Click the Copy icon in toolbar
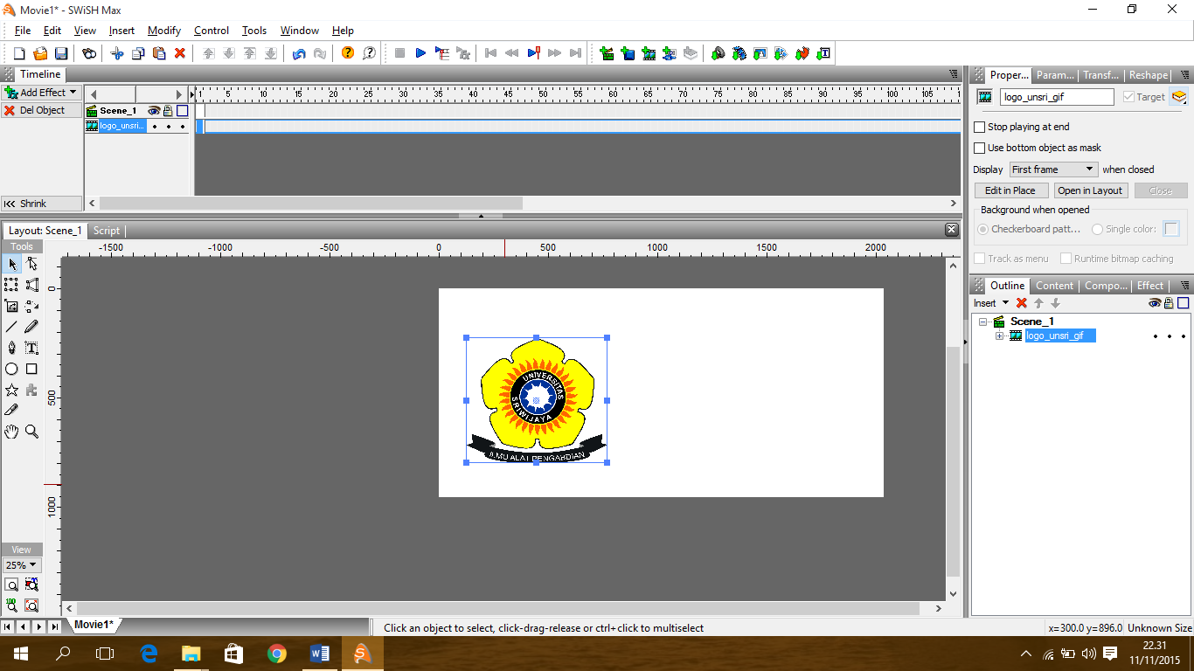Screen dimensions: 1194x671 138,53
